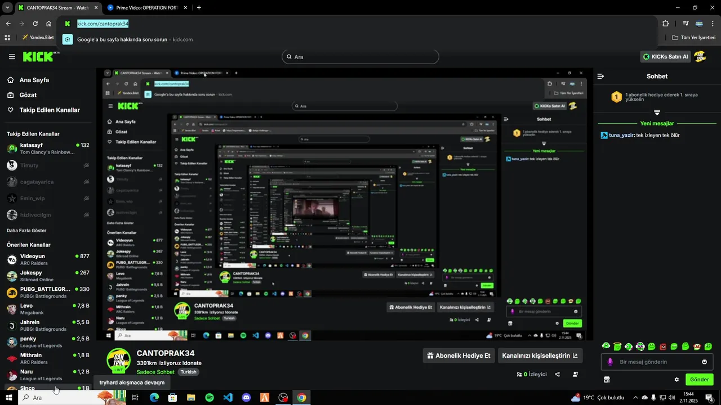Open the Yandex.Bilet bookmark
Image resolution: width=721 pixels, height=405 pixels.
pos(38,38)
